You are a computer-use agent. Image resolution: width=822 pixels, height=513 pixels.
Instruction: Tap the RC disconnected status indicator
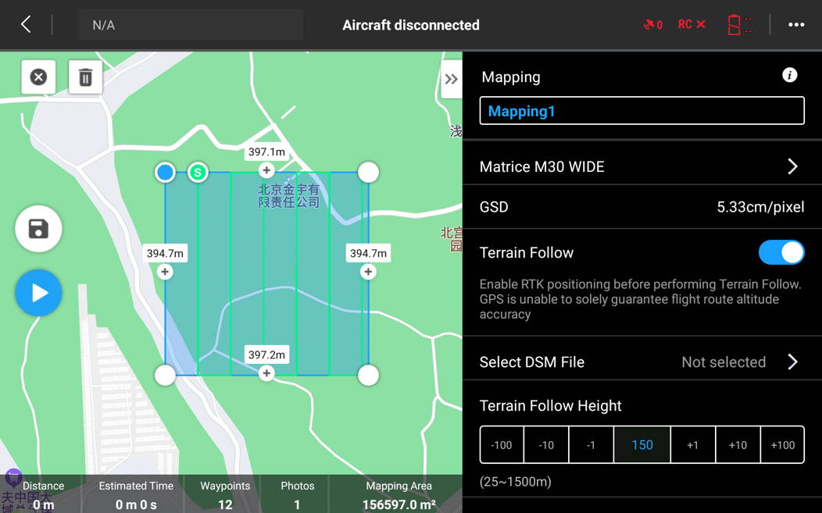point(692,25)
